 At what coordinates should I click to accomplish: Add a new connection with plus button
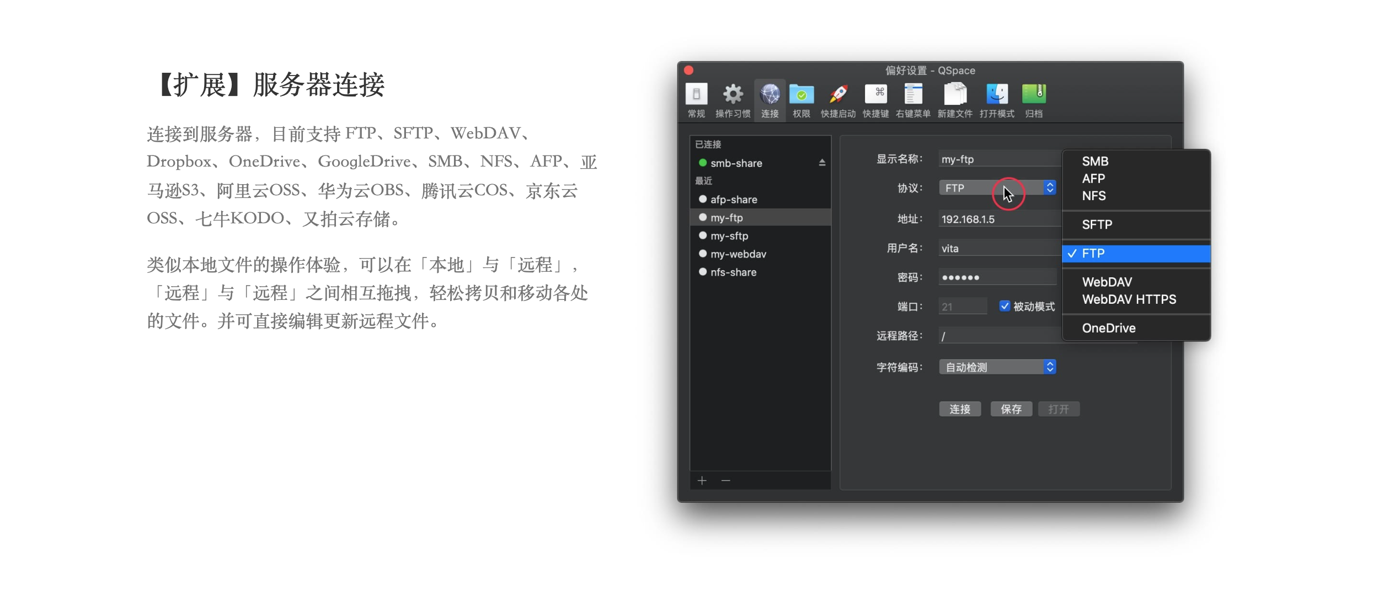point(702,481)
